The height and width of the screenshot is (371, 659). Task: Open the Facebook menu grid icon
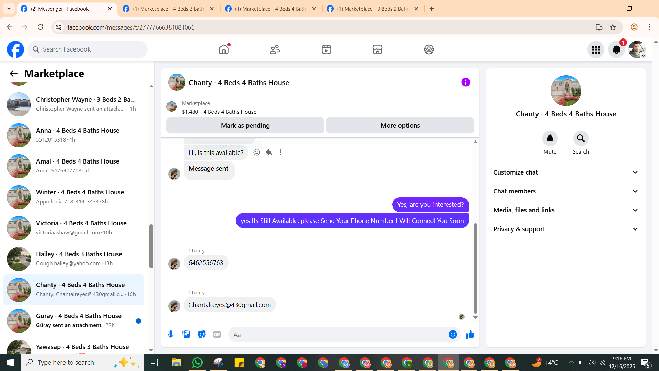(596, 49)
